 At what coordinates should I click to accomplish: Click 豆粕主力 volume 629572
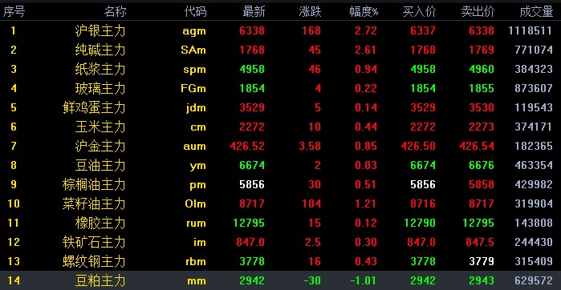click(534, 281)
